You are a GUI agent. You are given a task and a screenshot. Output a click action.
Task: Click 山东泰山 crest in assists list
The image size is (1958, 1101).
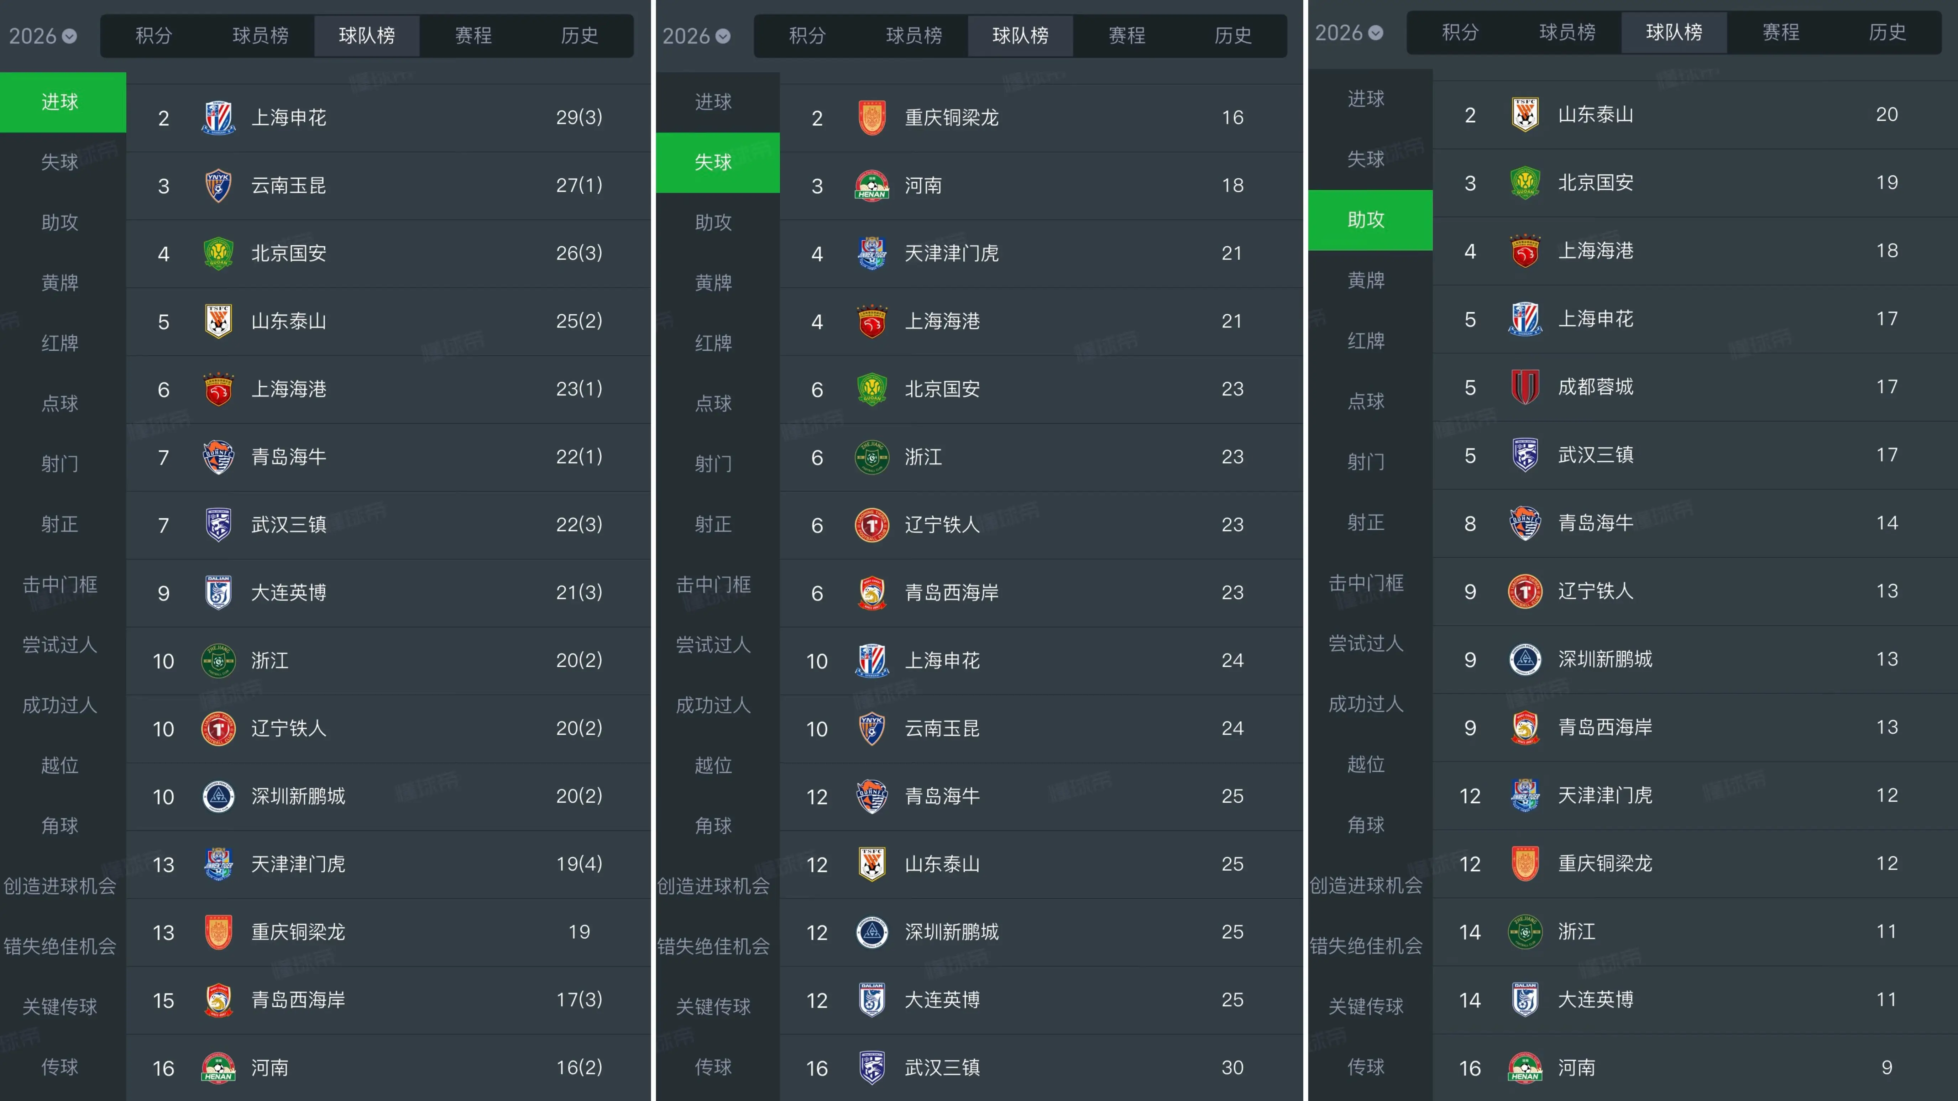1525,115
